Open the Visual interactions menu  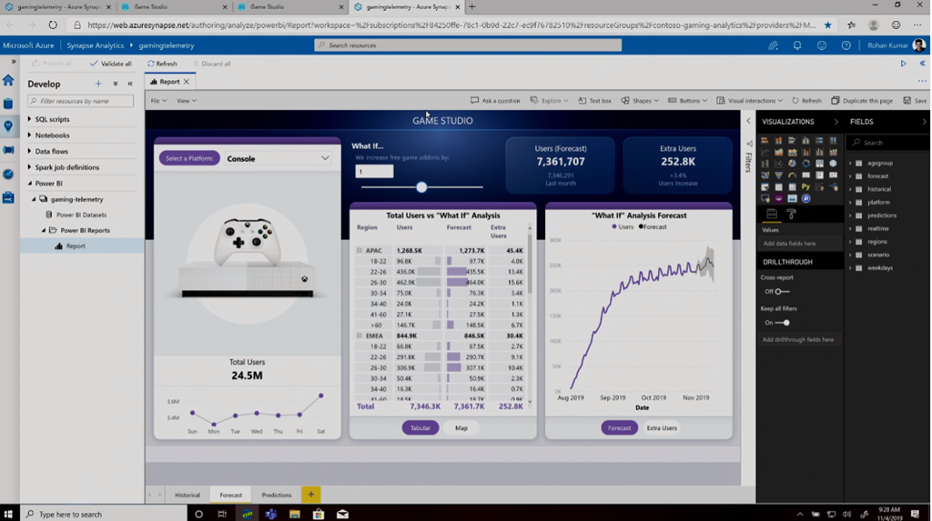click(x=750, y=101)
